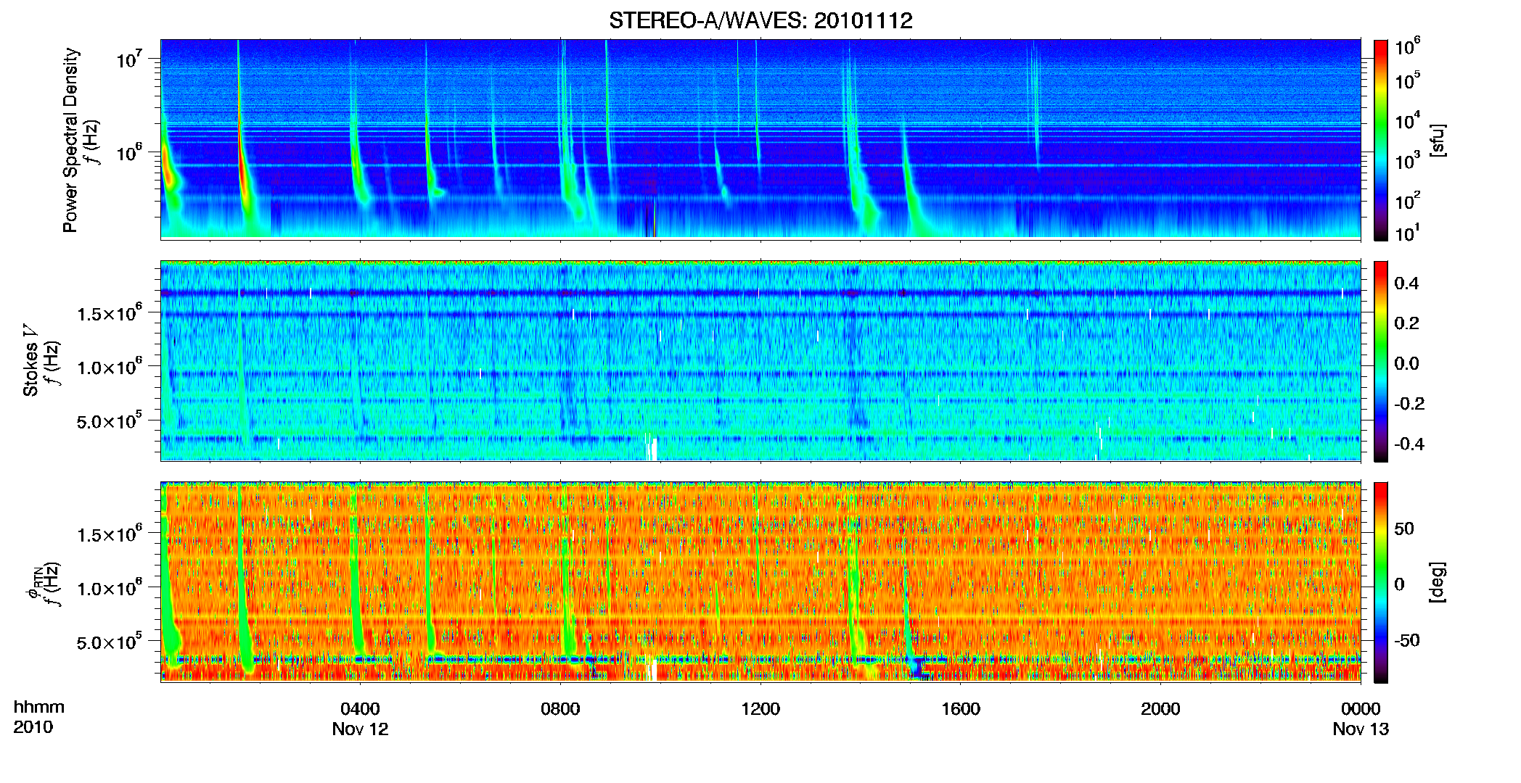
Task: Click the 1.5×10^6 tick on φ RTN panel
Action: (110, 534)
